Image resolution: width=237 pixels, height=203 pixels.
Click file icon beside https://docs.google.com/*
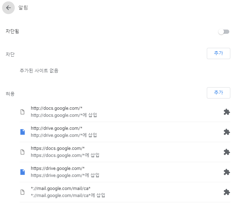click(22, 152)
